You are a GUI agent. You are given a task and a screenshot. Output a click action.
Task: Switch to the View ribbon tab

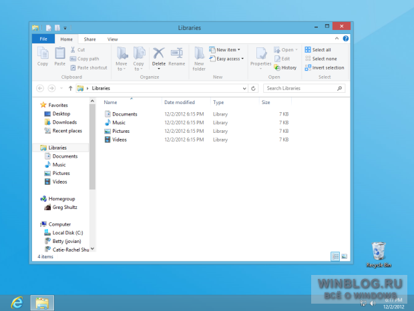point(112,39)
